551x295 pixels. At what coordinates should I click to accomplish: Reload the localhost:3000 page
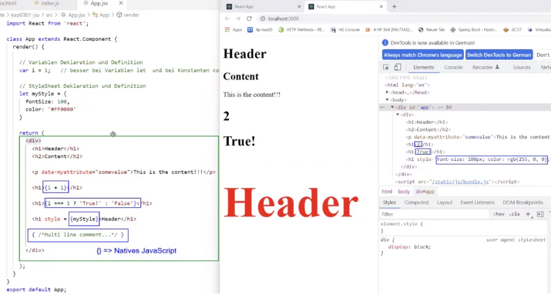(x=249, y=19)
